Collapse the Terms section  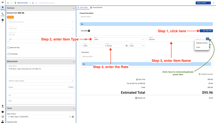click(74, 109)
